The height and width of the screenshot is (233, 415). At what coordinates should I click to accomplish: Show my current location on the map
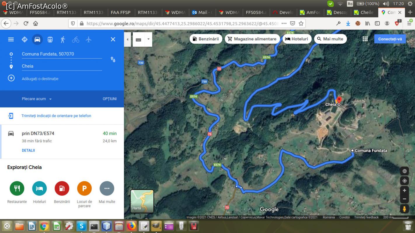point(404,181)
